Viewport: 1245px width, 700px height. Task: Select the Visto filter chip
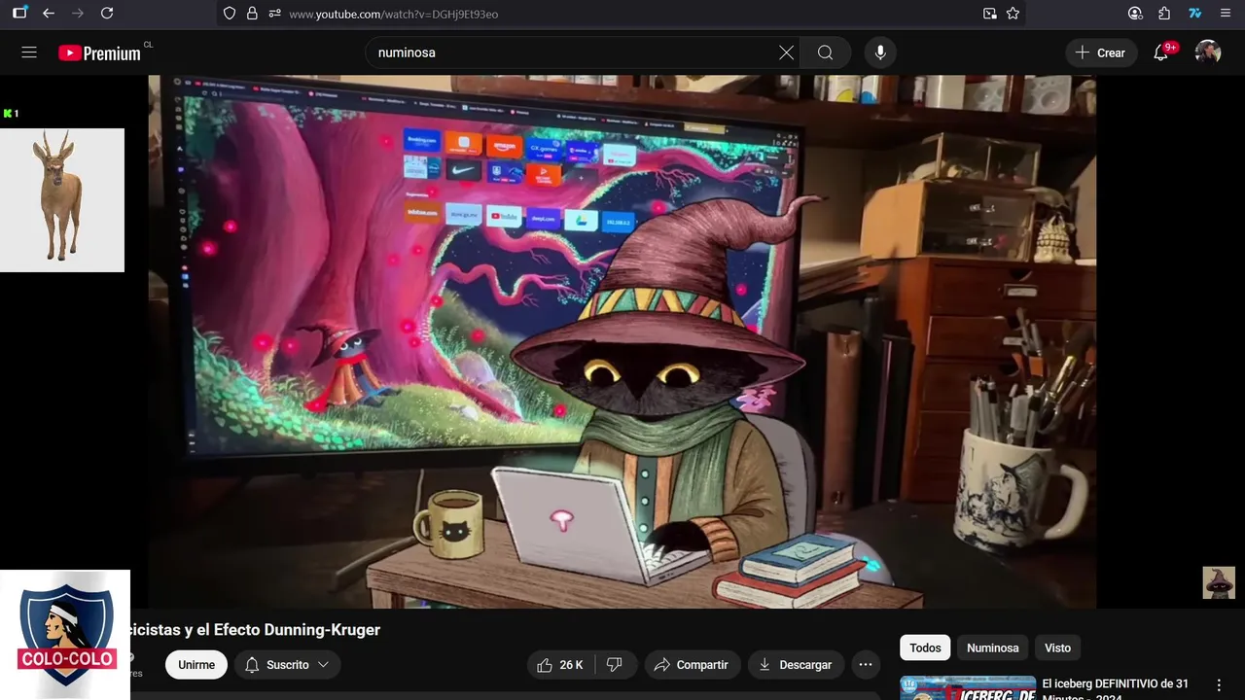[x=1057, y=647]
